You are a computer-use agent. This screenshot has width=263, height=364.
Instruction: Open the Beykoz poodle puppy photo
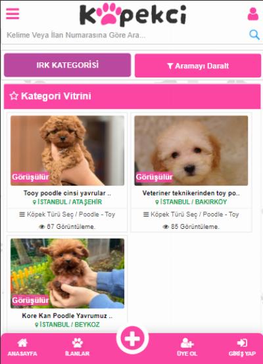68,273
